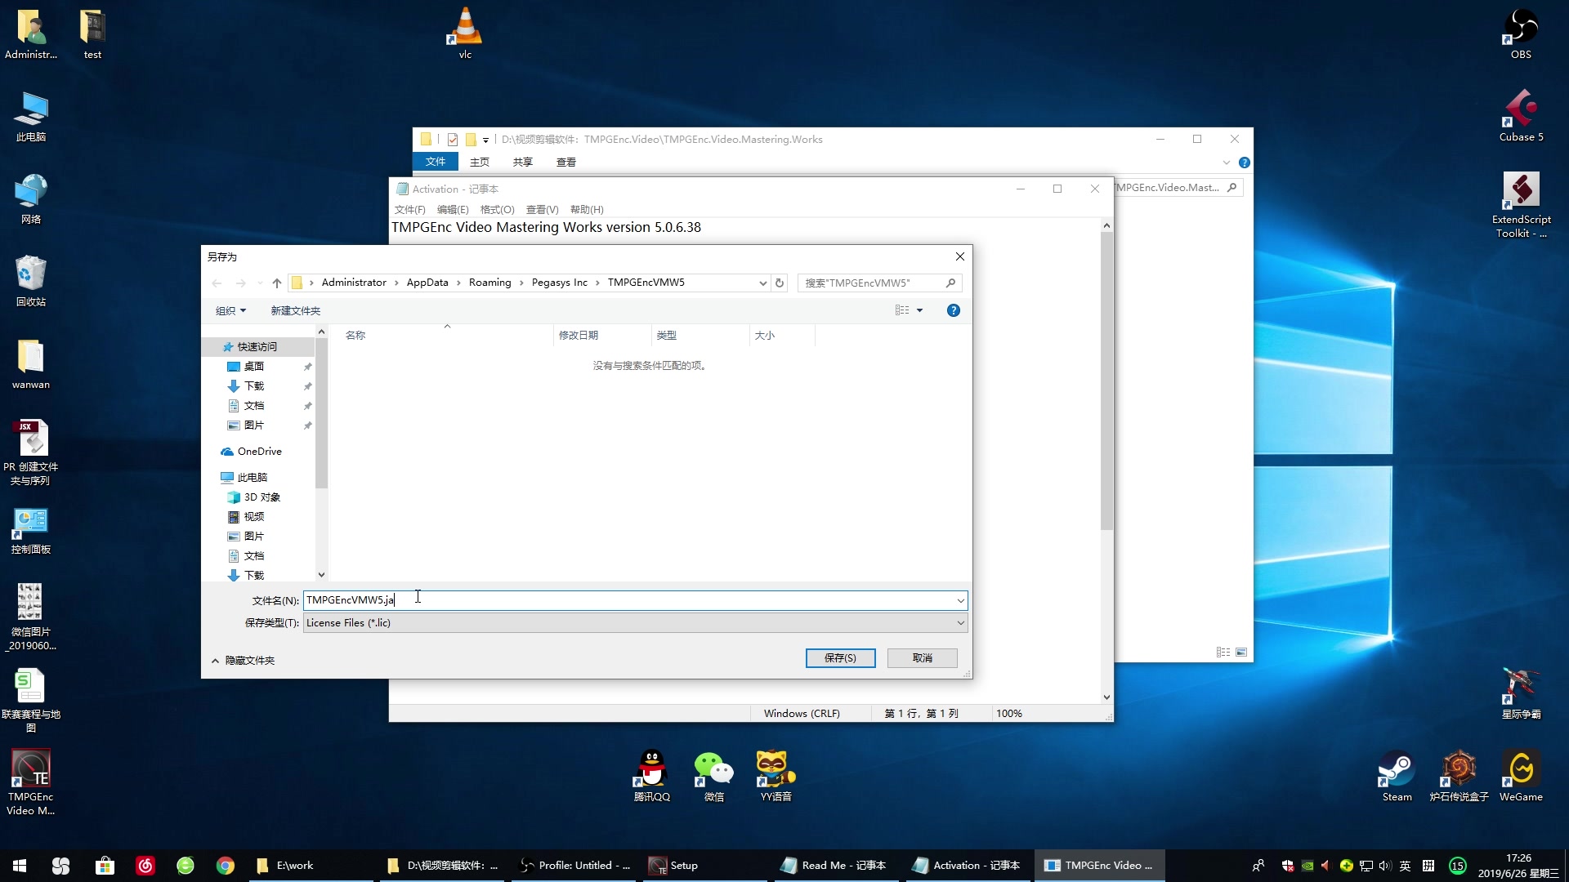Open recent locations dropdown in Save As
This screenshot has width=1569, height=882.
pyautogui.click(x=260, y=283)
